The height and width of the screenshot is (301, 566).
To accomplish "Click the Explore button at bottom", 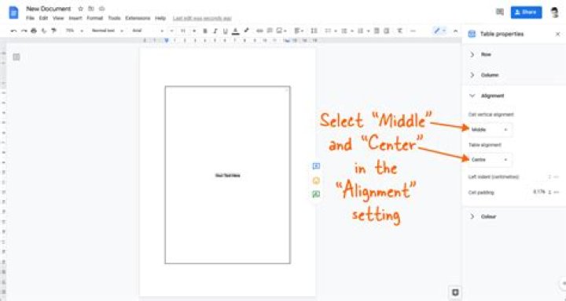I will click(x=455, y=292).
